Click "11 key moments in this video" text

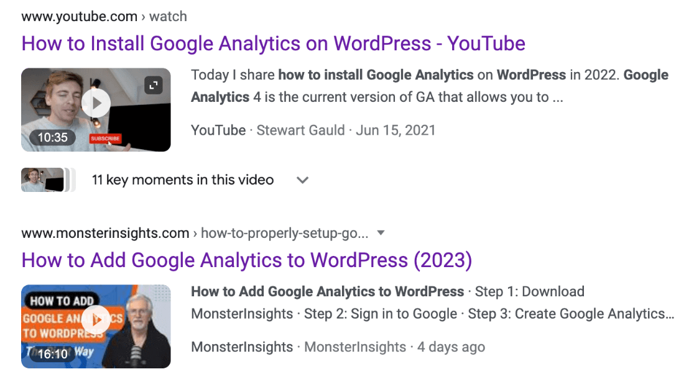pyautogui.click(x=183, y=180)
